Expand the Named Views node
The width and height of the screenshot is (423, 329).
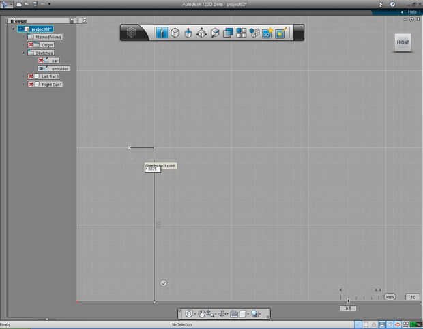pos(23,37)
